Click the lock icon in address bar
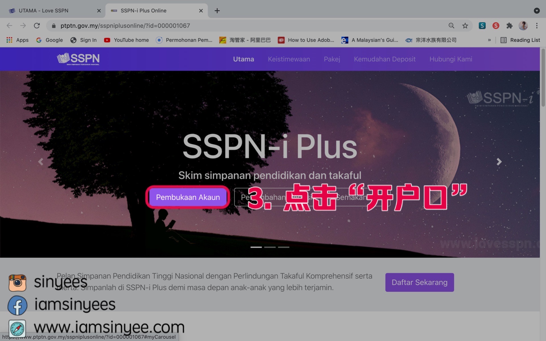 click(53, 26)
